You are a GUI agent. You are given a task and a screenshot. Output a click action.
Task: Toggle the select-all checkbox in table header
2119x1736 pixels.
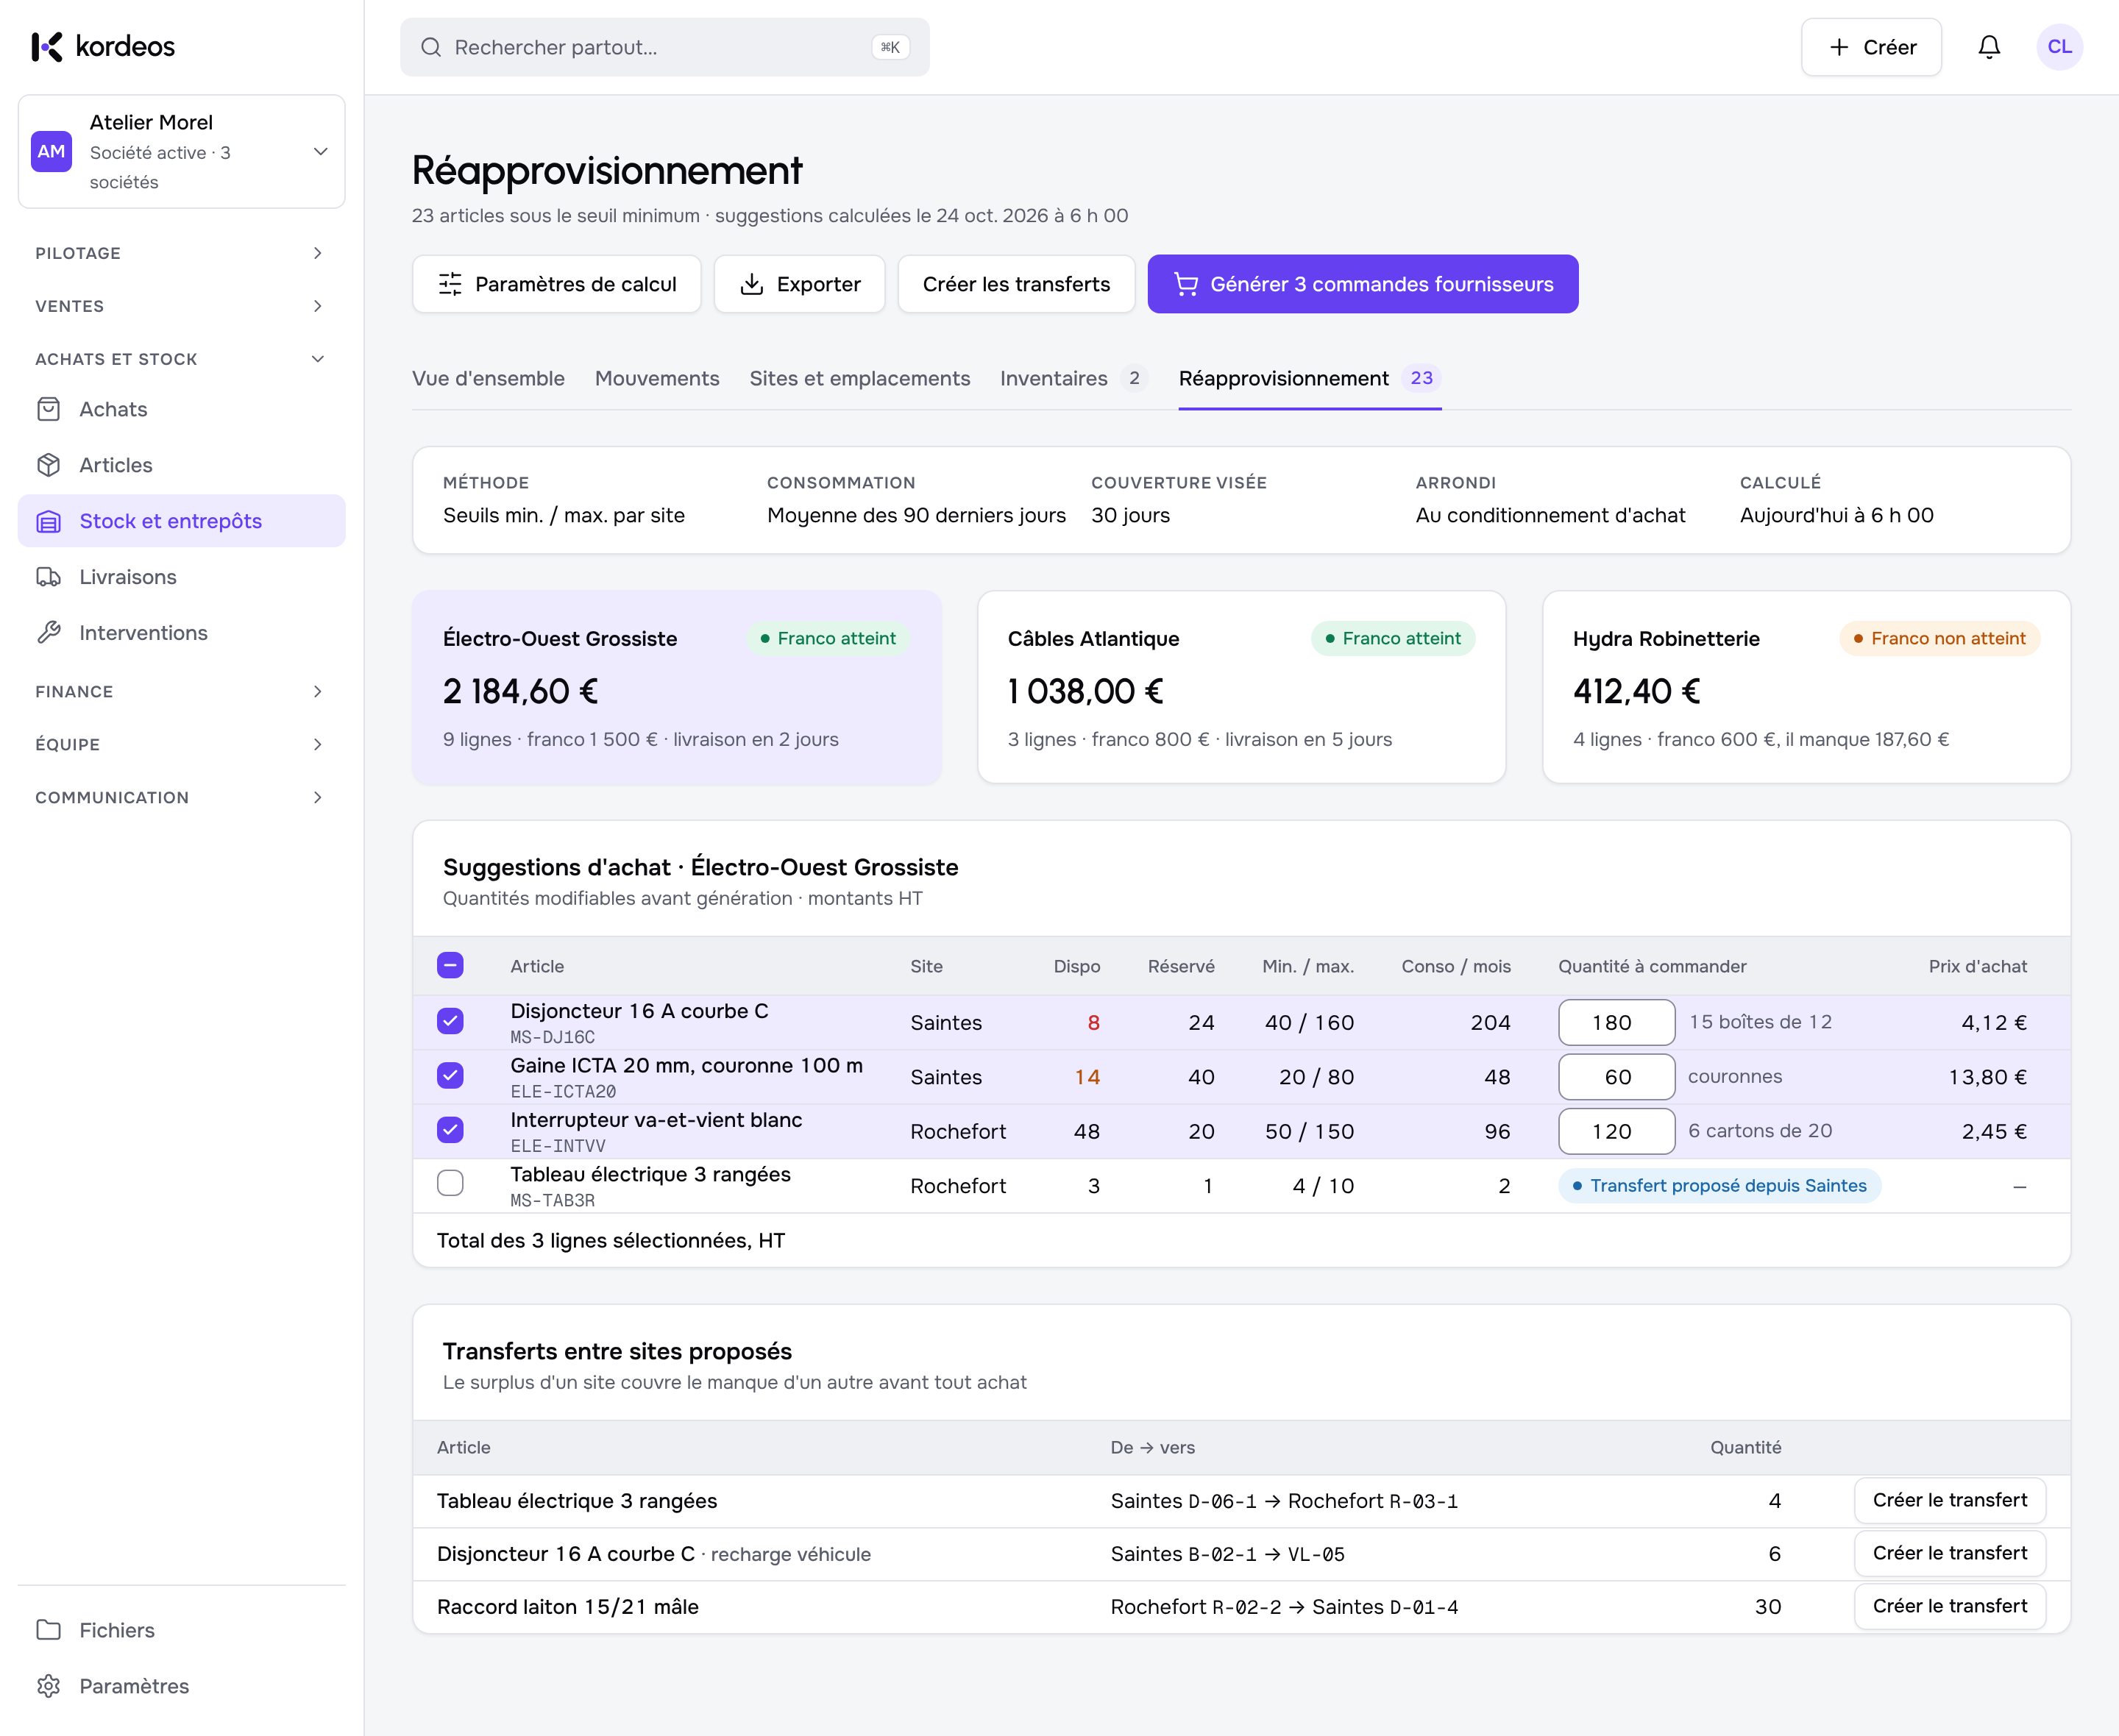point(450,966)
